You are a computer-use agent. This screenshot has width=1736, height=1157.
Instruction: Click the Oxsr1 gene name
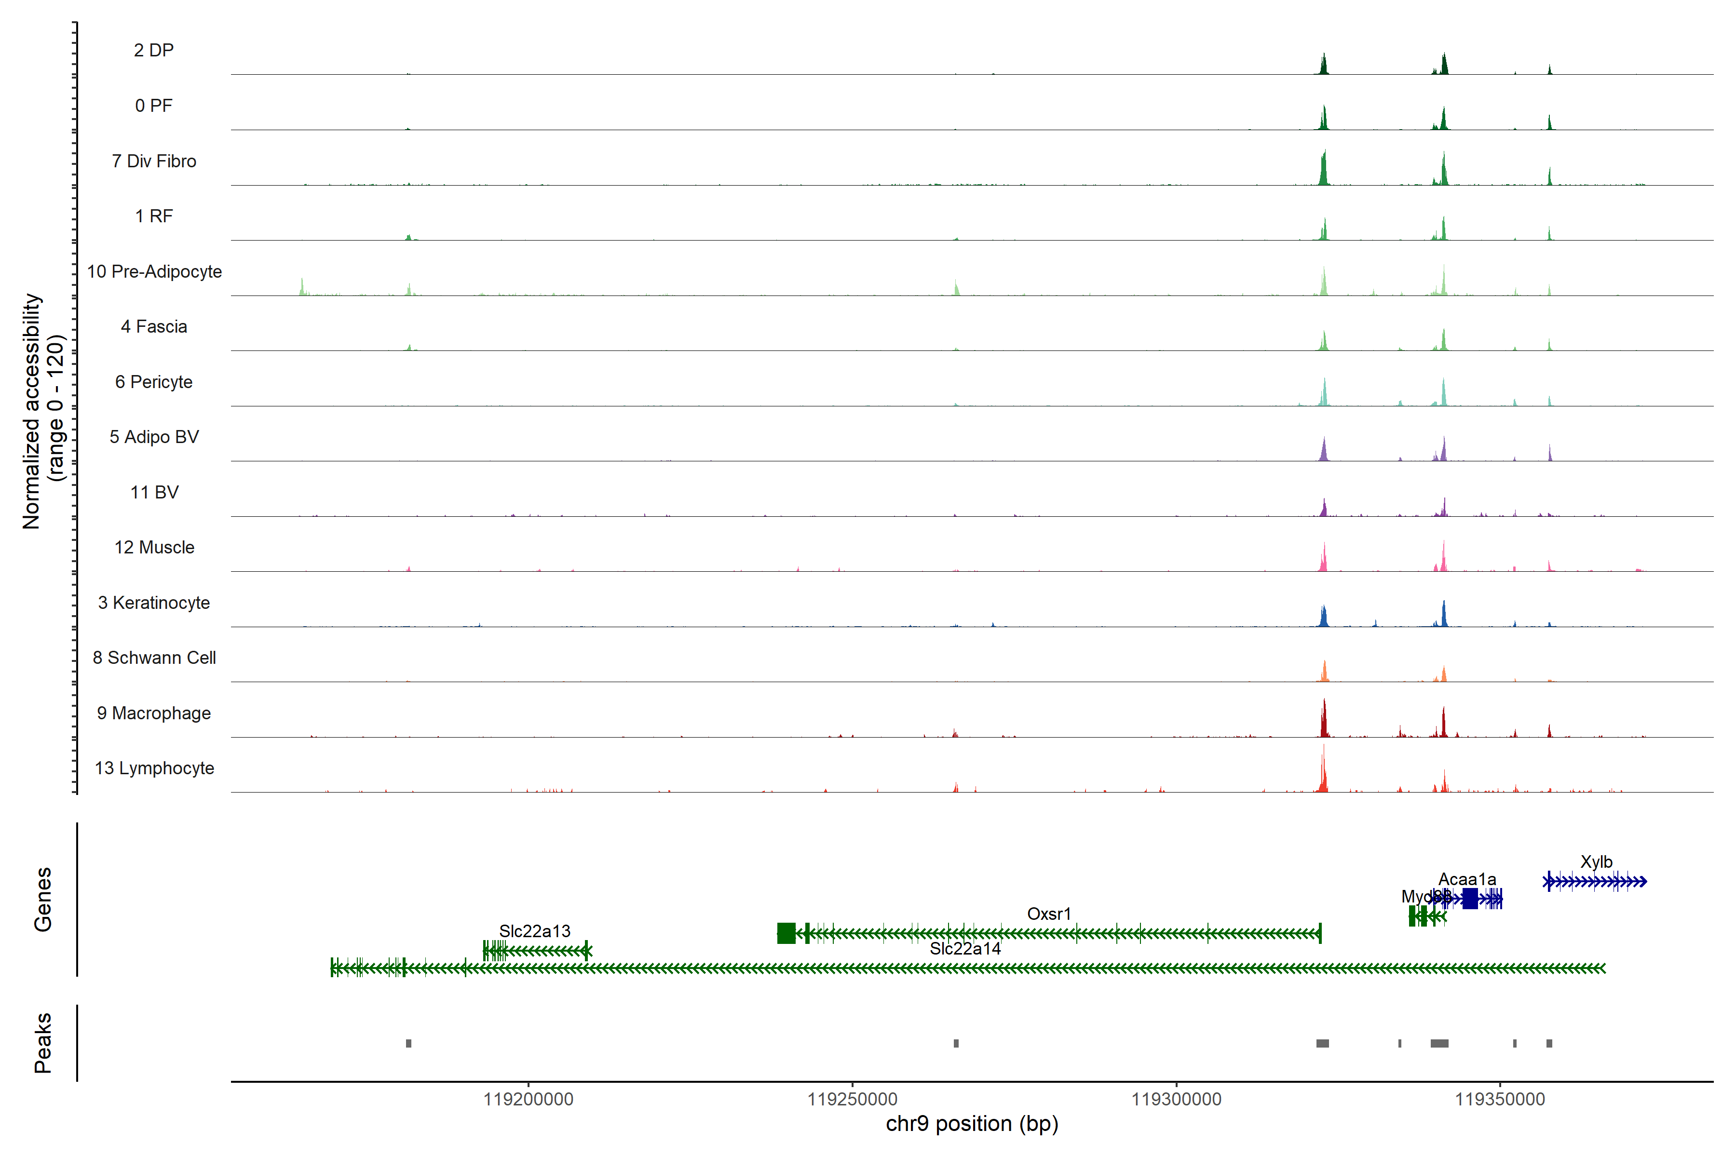(x=1048, y=914)
